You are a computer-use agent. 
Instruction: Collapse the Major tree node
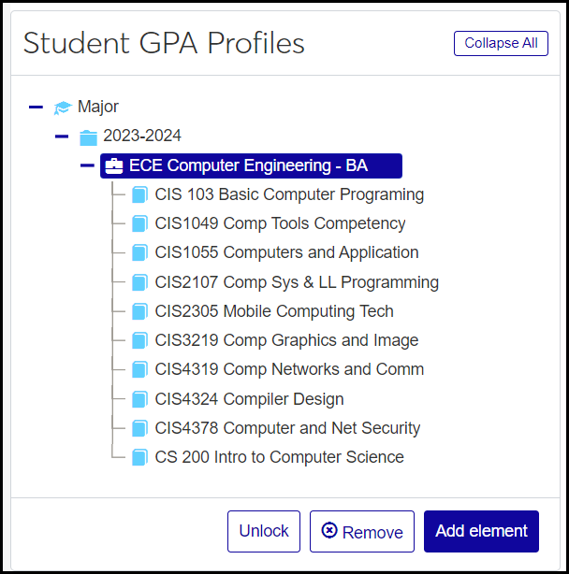tap(36, 108)
